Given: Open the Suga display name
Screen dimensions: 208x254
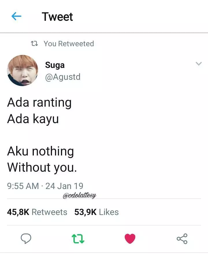Looking at the screenshot, I should tap(55, 65).
